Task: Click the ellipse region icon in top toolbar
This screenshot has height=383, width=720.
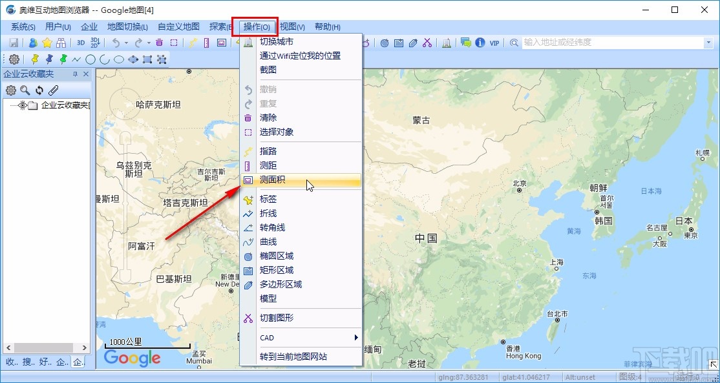Action: (x=385, y=43)
